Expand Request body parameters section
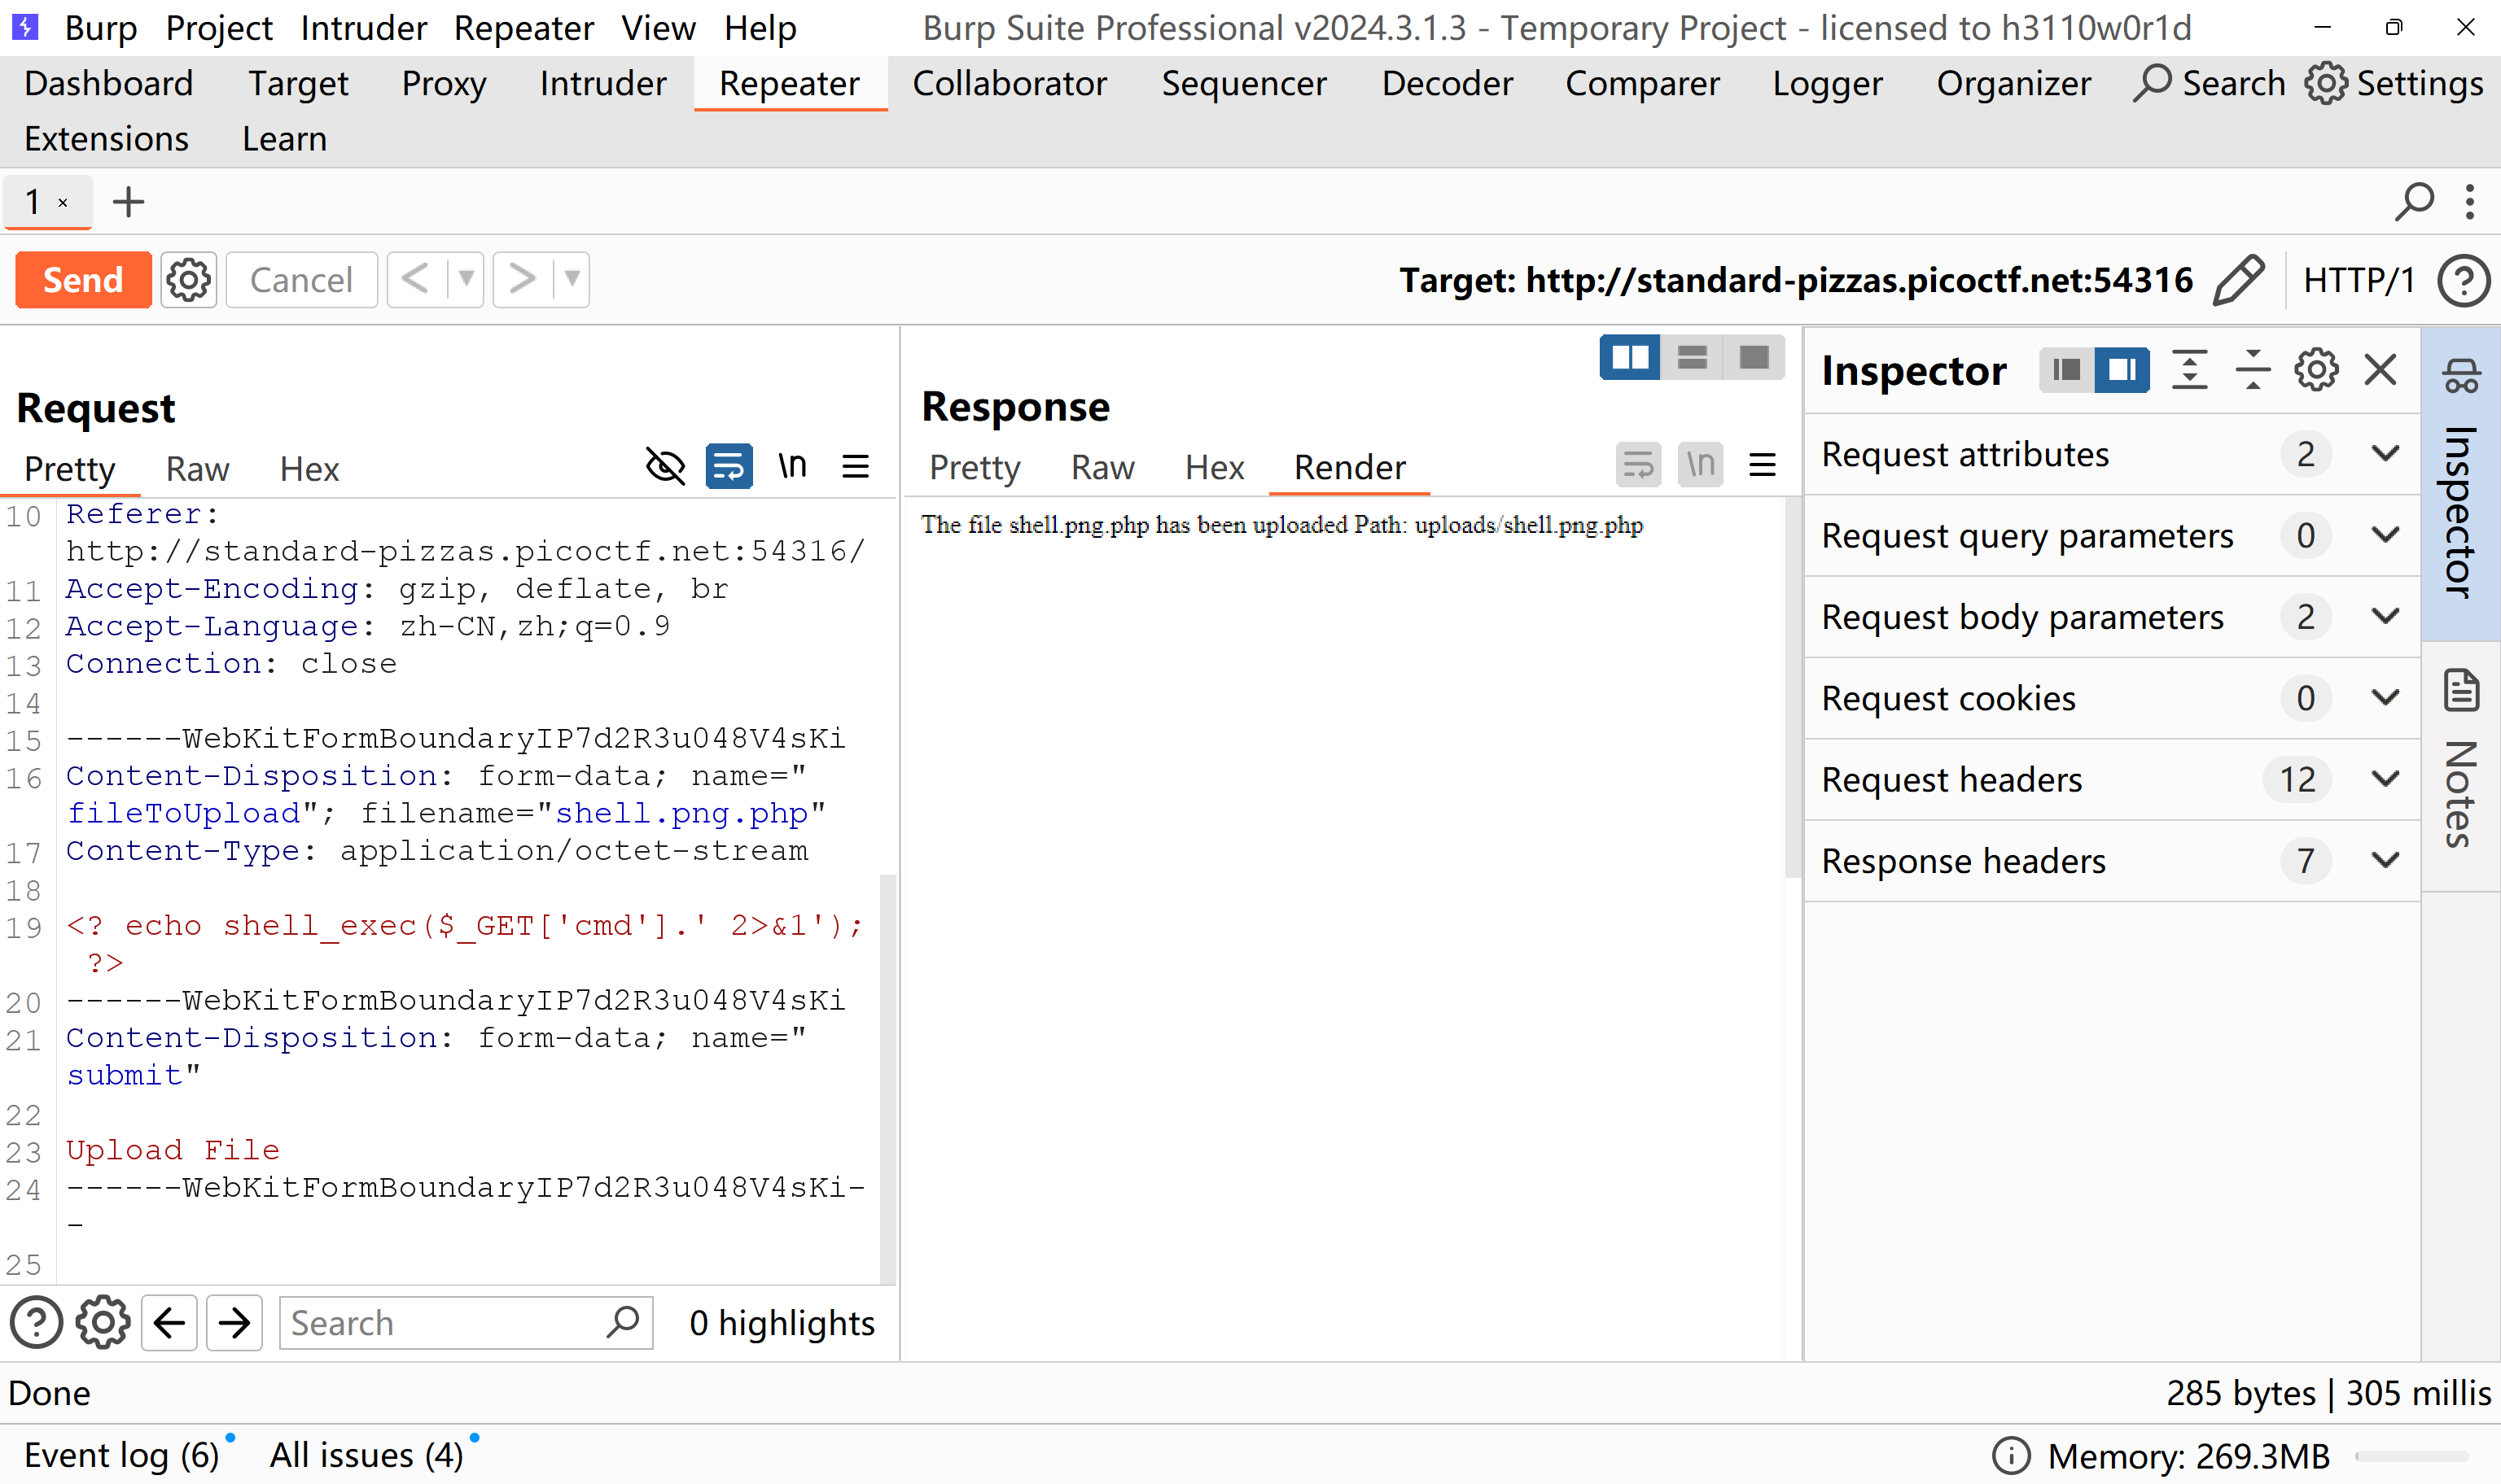This screenshot has height=1484, width=2501. [x=2385, y=617]
